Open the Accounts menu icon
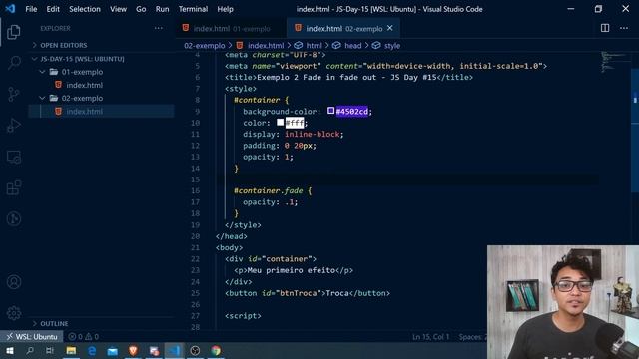 [x=14, y=281]
